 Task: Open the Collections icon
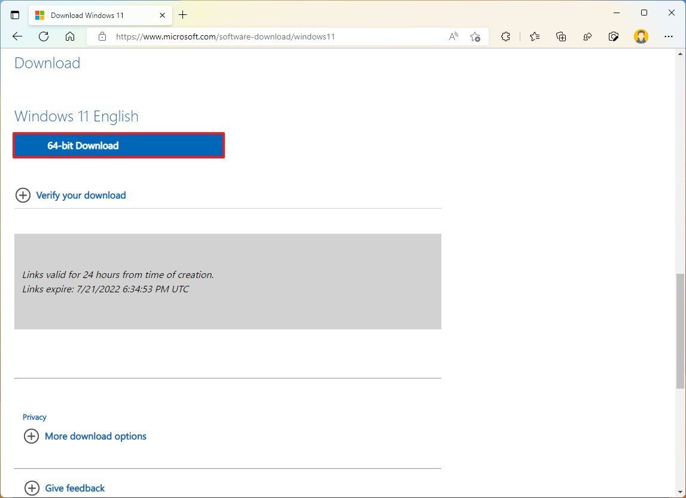561,36
